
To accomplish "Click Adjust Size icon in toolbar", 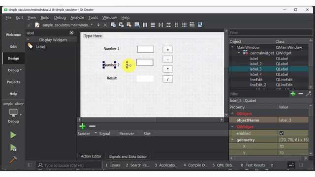I will 200,25.
